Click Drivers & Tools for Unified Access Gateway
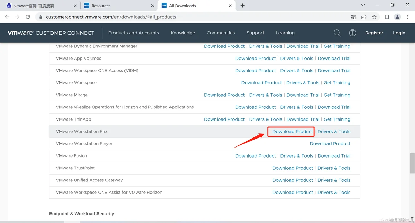 (334, 180)
